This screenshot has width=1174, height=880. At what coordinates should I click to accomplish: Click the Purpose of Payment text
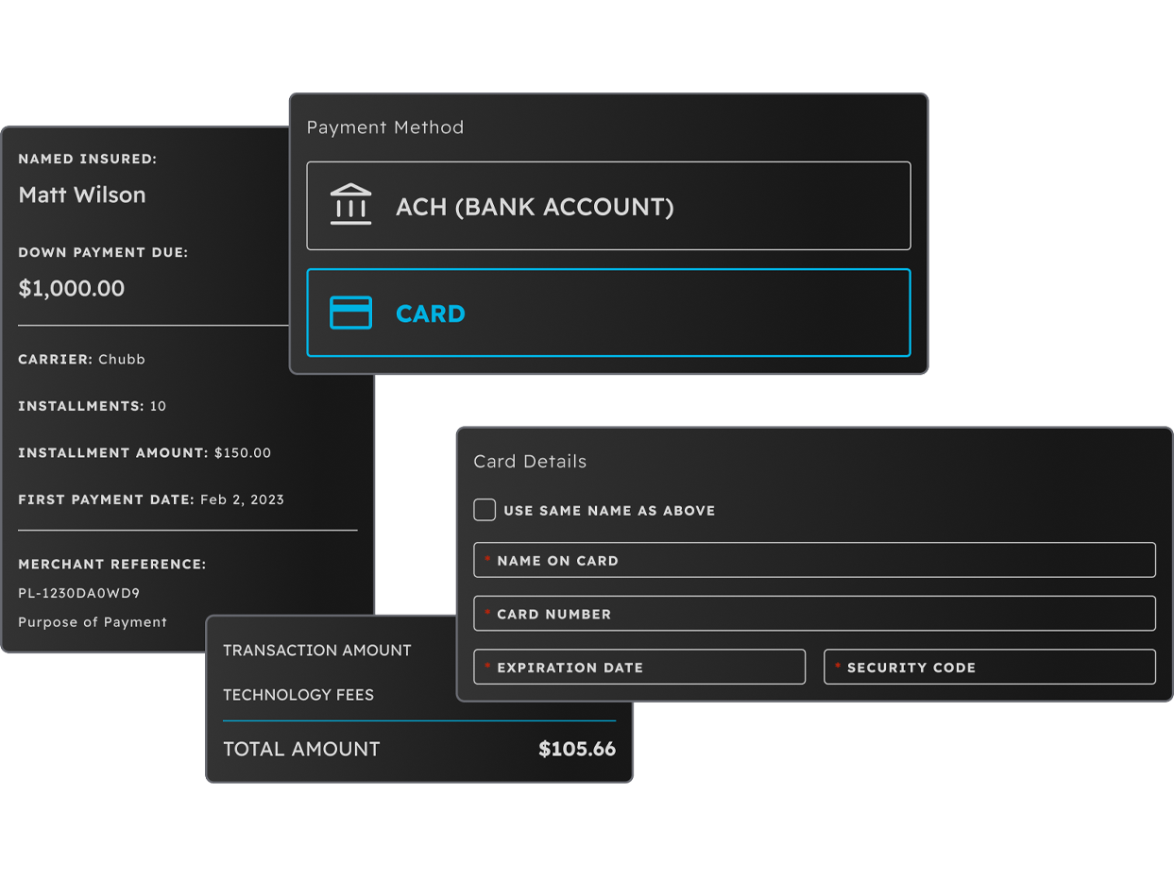[x=93, y=622]
